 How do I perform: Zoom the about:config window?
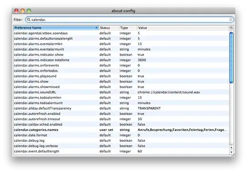click(29, 11)
